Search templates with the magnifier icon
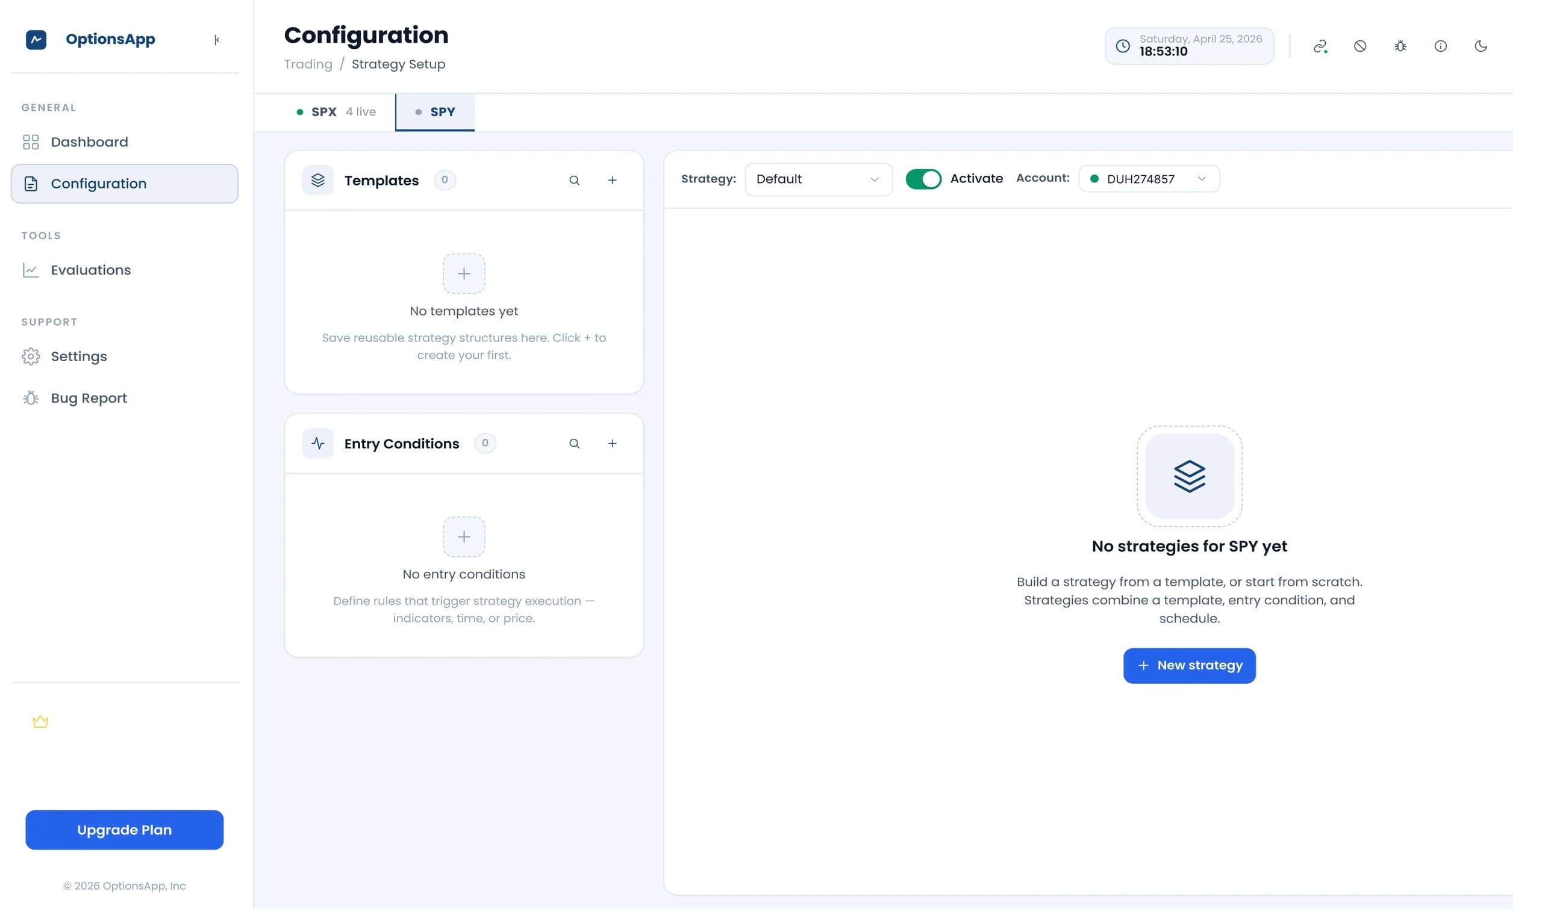Screen dimensions: 1542x924 [x=575, y=181]
